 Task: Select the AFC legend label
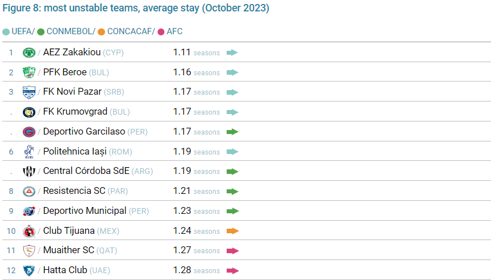point(174,31)
